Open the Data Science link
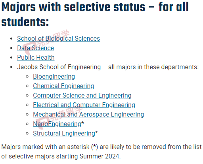 35,48
